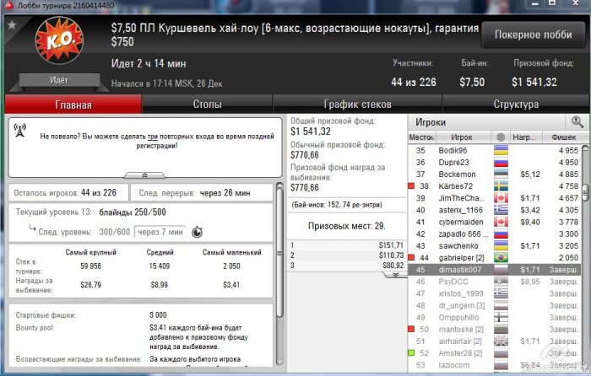The image size is (591, 376).
Task: Click Estonian flag next to Bockemon
Action: 501,175
